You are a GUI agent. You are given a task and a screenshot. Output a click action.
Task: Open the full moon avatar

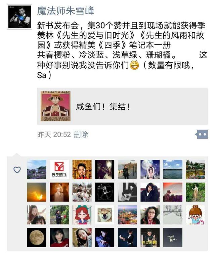click(37, 238)
